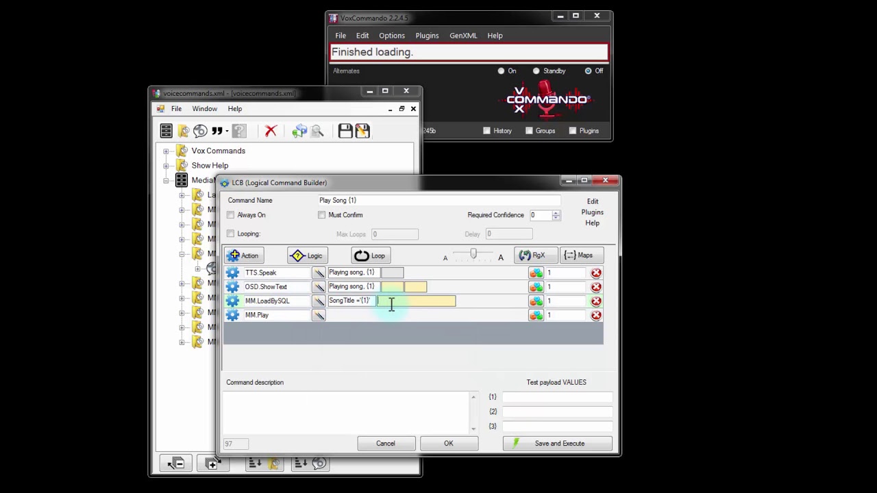Adjust the Required Confidence spinner arrows
877x493 pixels.
coord(556,215)
